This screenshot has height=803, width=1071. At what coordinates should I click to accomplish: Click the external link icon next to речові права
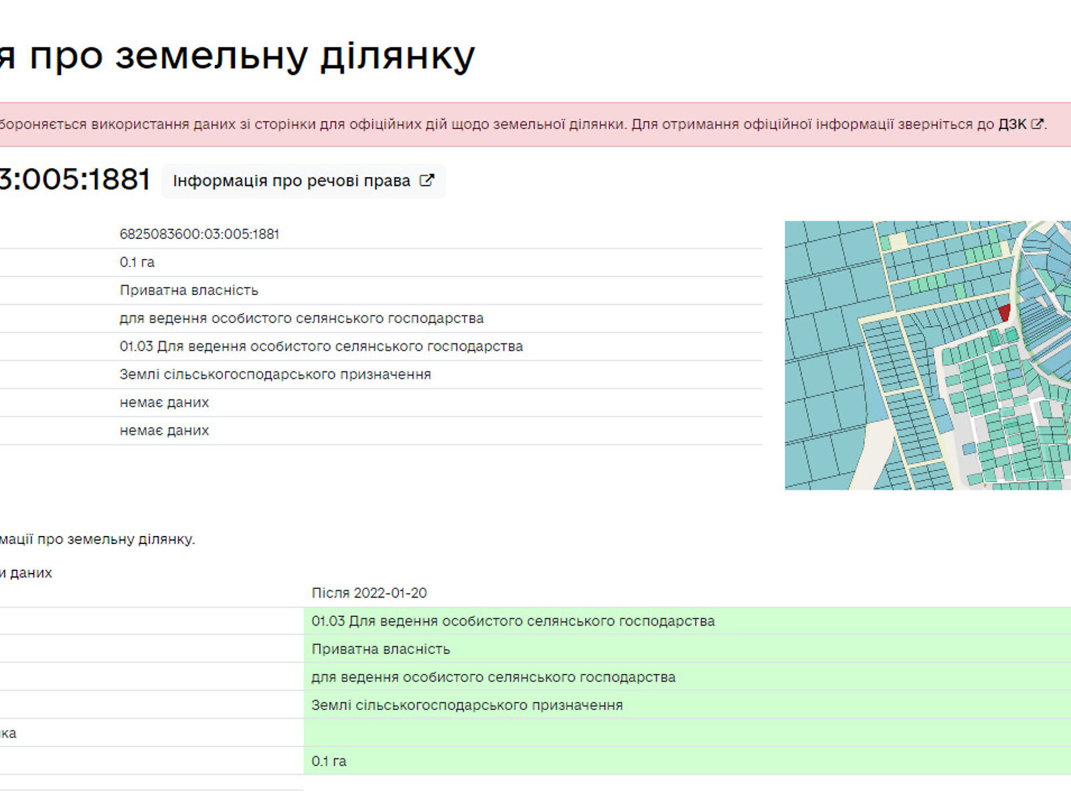click(426, 181)
